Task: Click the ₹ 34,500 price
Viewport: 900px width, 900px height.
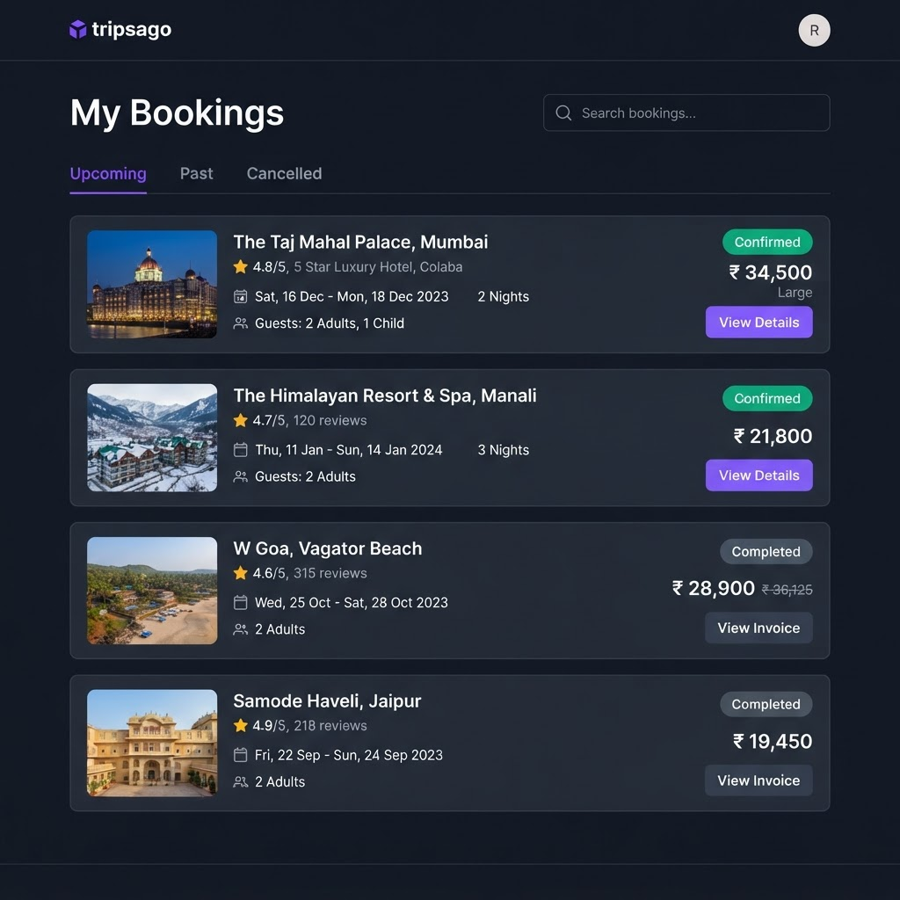Action: [x=771, y=272]
